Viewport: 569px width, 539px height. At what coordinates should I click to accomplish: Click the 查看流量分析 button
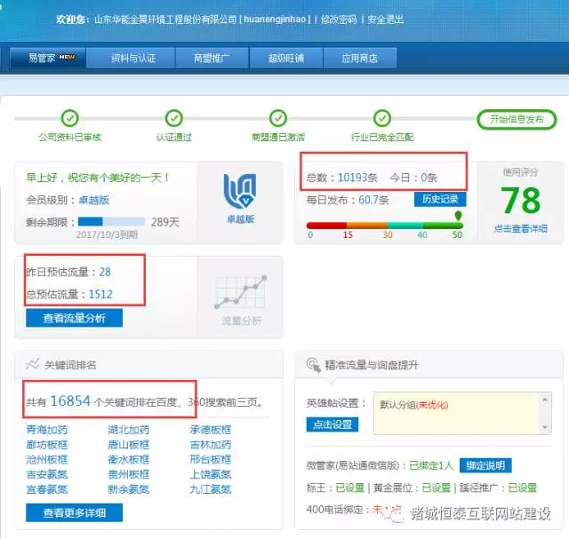coord(74,317)
